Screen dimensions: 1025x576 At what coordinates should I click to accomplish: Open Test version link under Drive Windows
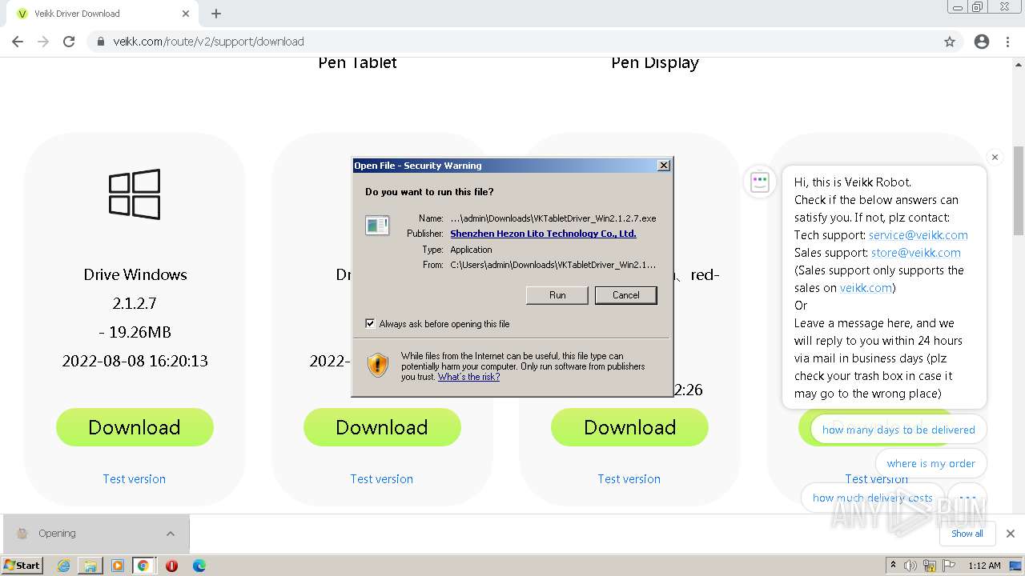click(135, 478)
